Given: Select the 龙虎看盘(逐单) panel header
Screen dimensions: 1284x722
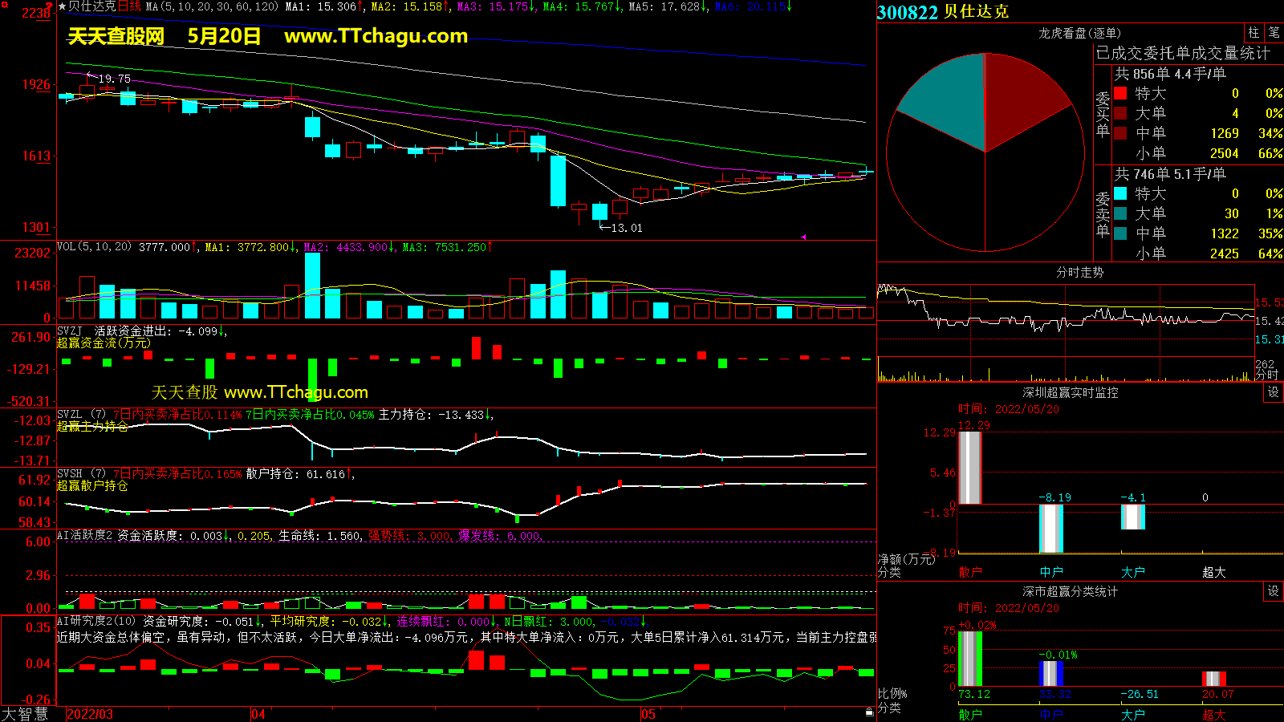Looking at the screenshot, I should coord(1079,33).
